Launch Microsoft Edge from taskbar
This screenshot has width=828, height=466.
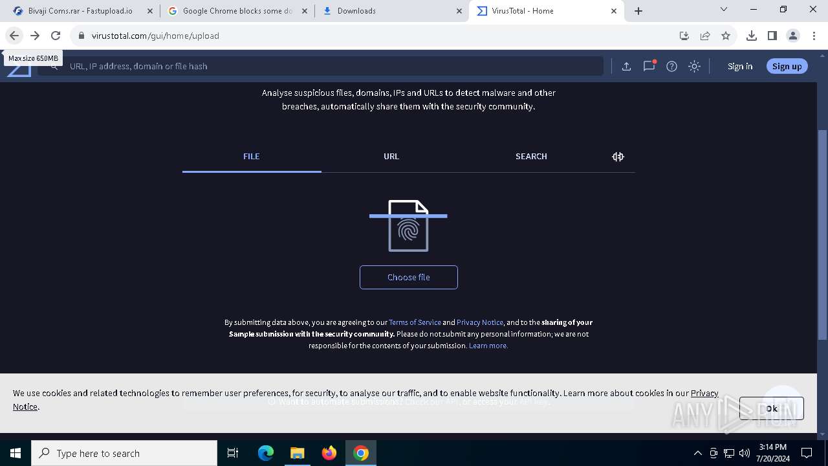click(x=266, y=453)
